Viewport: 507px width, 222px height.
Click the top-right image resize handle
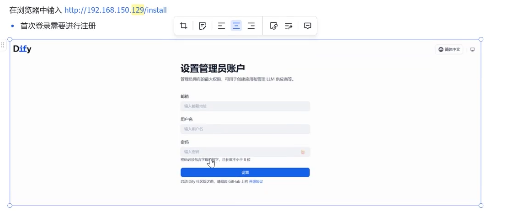click(x=481, y=39)
